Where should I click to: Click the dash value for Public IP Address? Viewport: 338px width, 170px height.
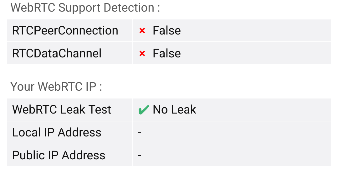(140, 156)
